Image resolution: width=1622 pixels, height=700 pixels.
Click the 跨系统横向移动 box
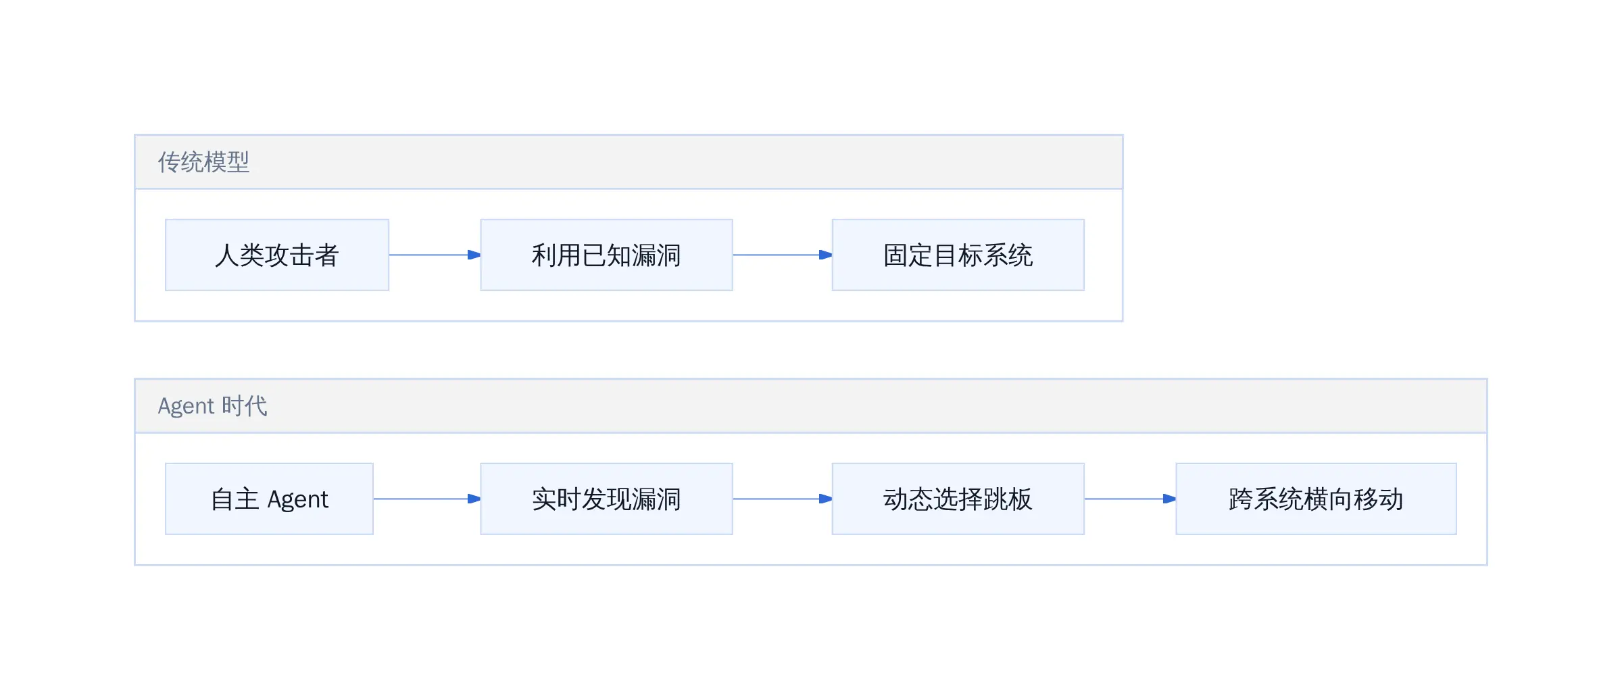click(x=1316, y=499)
